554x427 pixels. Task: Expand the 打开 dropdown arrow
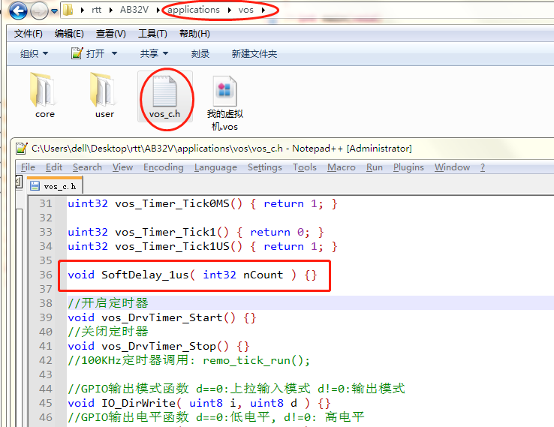pyautogui.click(x=114, y=54)
